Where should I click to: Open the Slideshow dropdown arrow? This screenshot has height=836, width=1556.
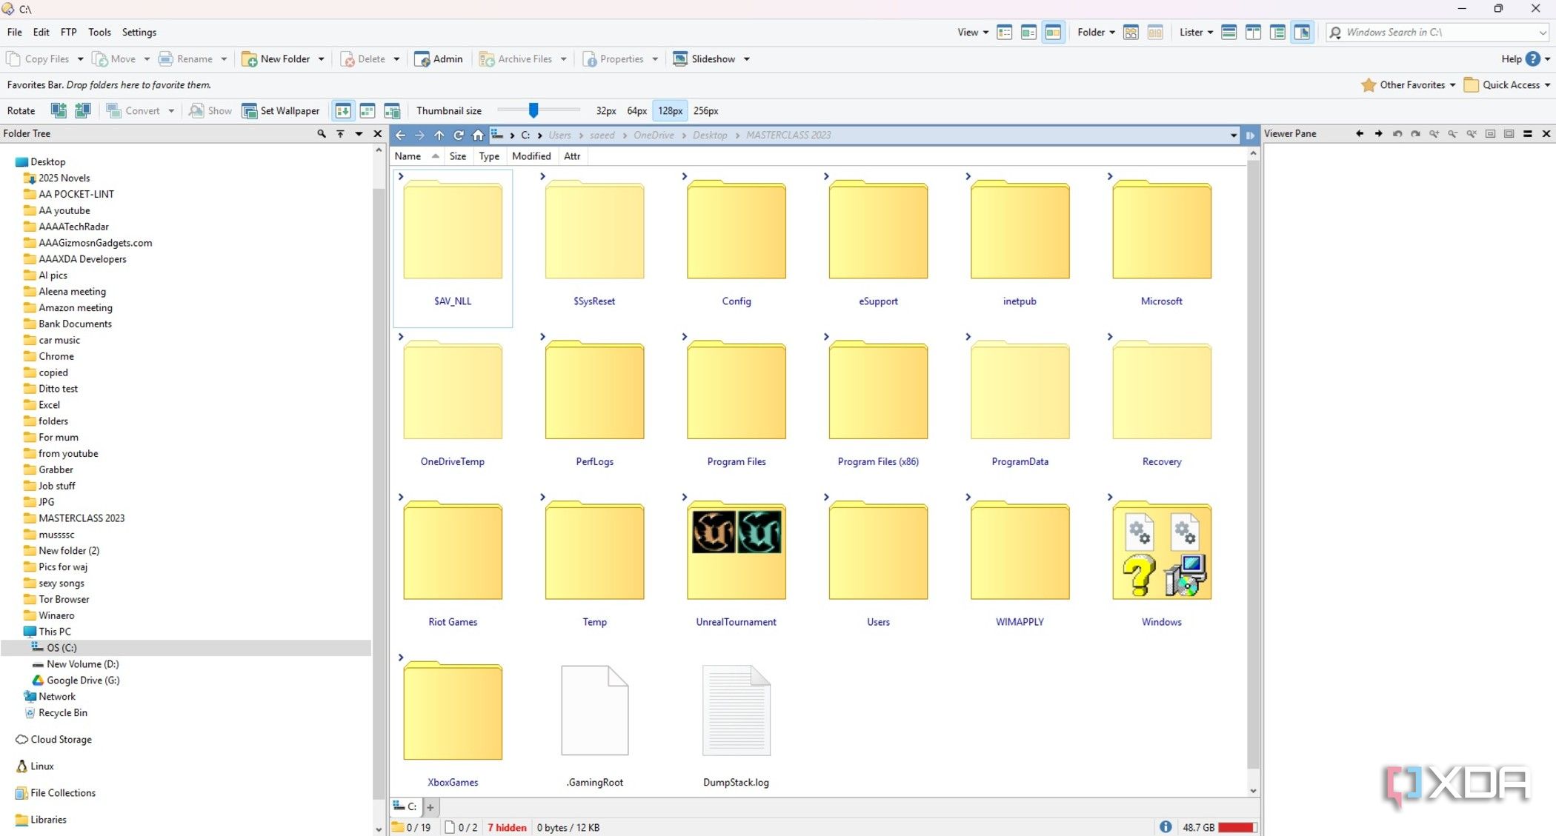point(747,59)
